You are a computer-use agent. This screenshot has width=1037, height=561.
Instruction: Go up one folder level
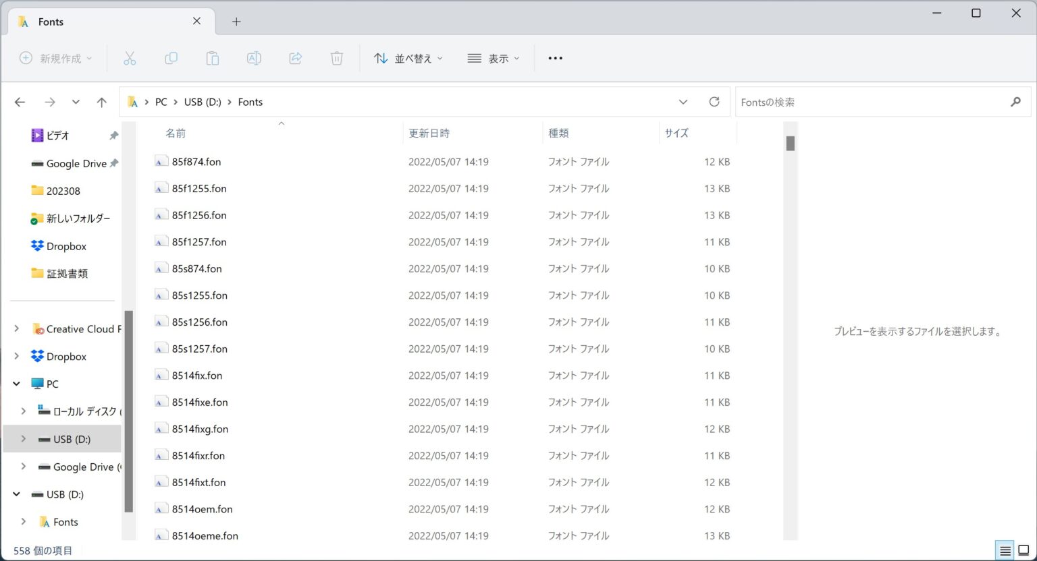(101, 102)
